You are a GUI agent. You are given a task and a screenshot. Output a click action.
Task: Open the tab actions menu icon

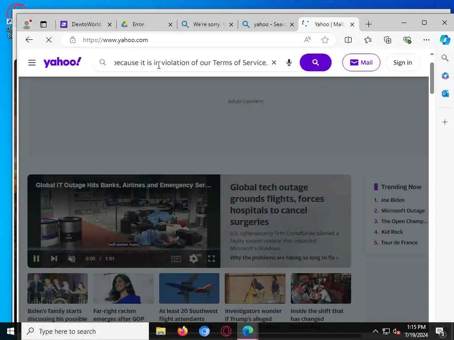43,24
